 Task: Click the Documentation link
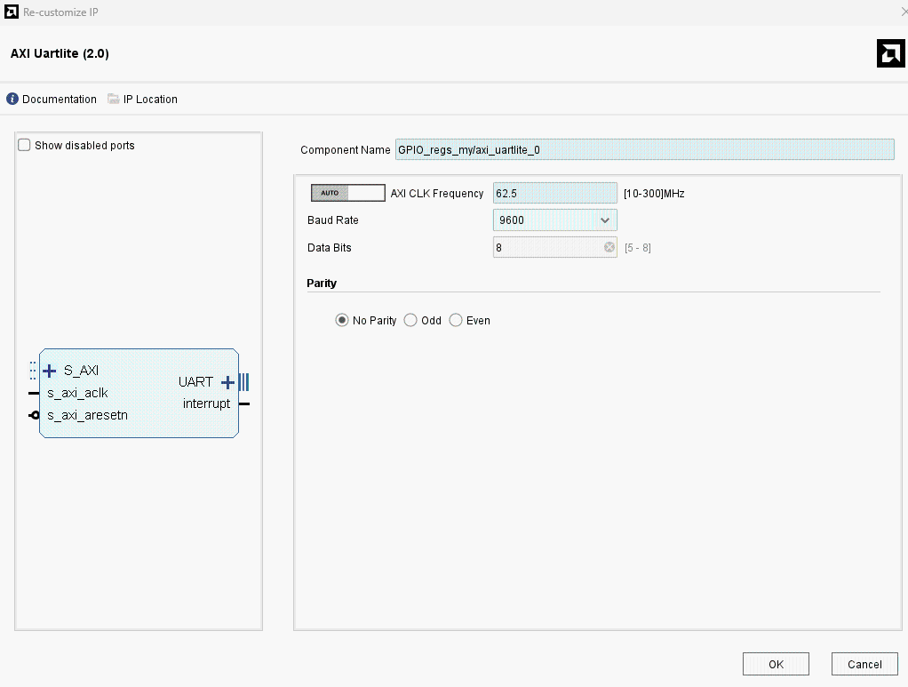point(59,99)
